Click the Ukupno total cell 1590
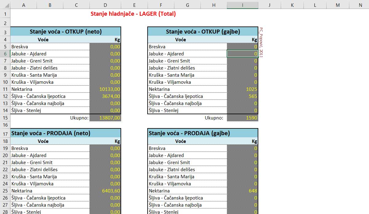Image resolution: width=369 pixels, height=214 pixels. 243,118
